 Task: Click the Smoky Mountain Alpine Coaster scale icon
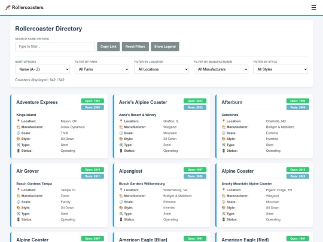[224, 202]
